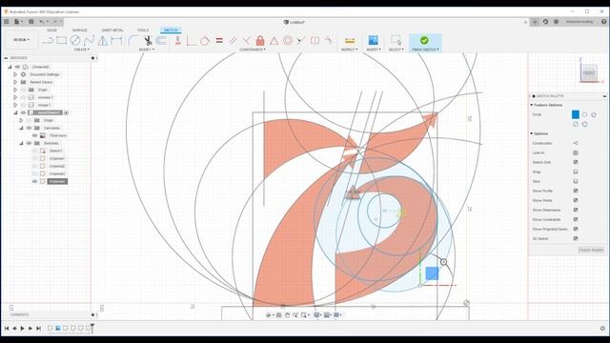Open the Inspect dropdown menu
The image size is (610, 343).
point(350,50)
